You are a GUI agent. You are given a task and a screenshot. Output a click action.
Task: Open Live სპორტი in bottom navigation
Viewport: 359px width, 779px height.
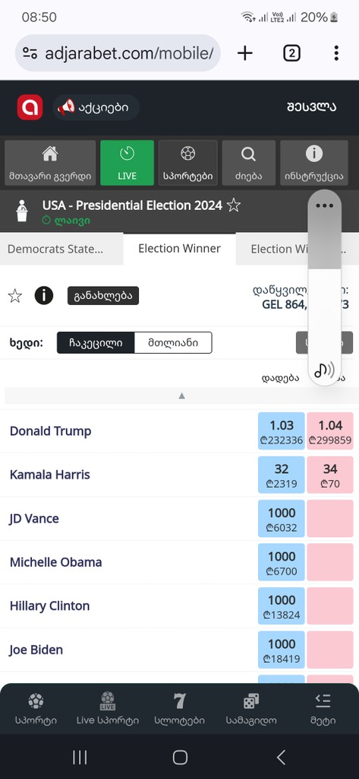tap(108, 709)
